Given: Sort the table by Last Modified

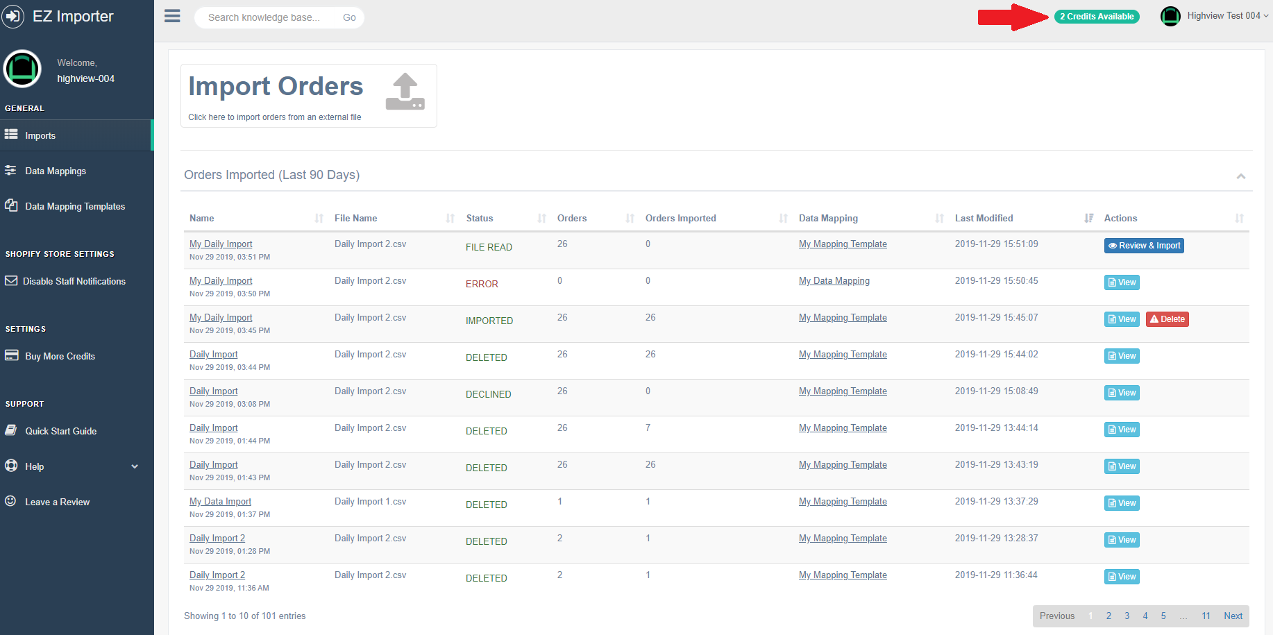Looking at the screenshot, I should pyautogui.click(x=1088, y=218).
